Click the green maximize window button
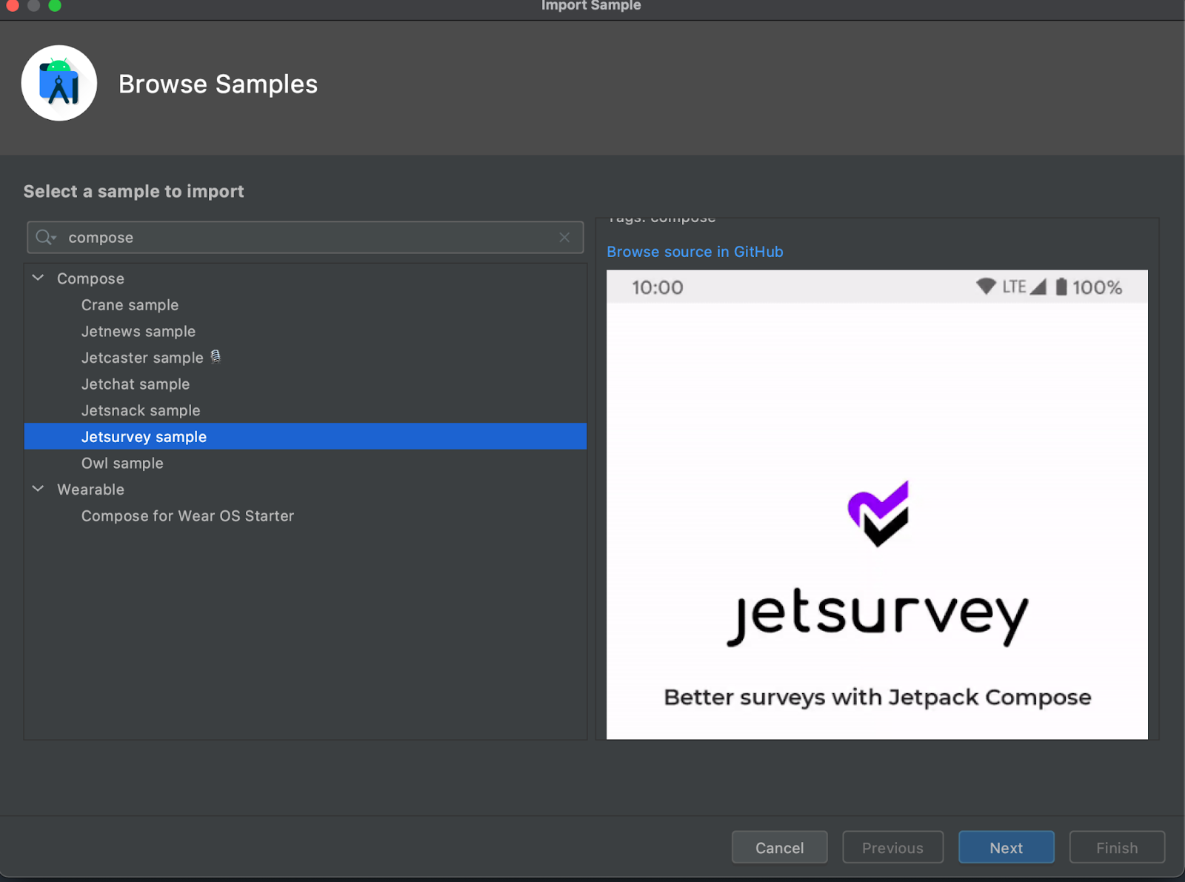 click(x=55, y=5)
